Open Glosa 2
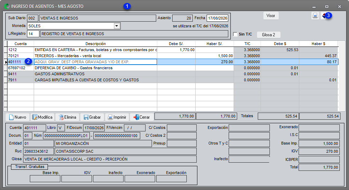Image resolution: width=349 pixels, height=190 pixels. 268,35
